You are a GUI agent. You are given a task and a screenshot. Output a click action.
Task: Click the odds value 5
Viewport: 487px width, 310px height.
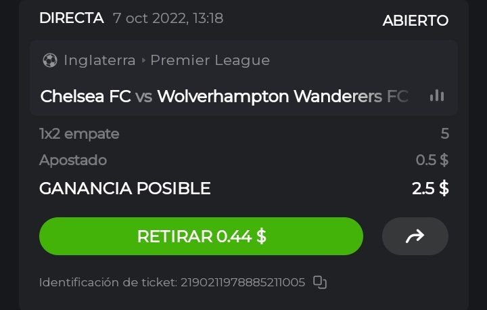(x=444, y=134)
